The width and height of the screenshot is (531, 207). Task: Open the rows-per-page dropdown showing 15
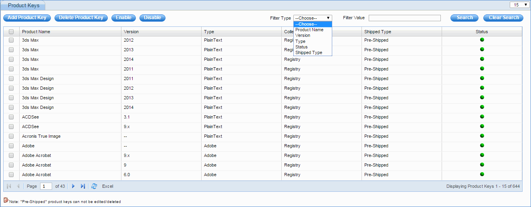519,5
